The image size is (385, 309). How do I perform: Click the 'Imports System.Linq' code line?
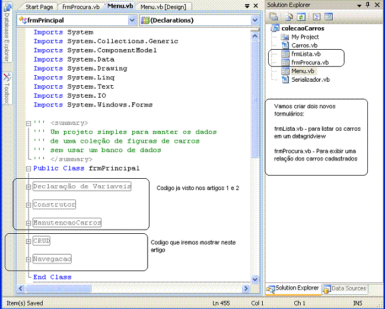coord(74,78)
